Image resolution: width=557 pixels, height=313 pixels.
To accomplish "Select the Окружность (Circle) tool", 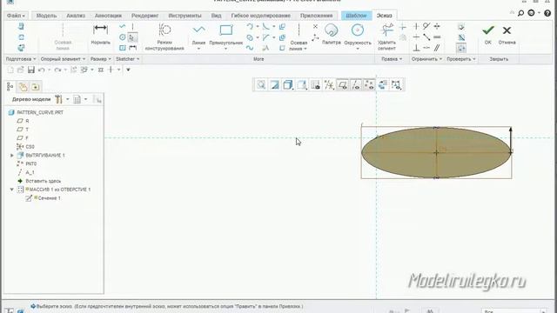I will (x=358, y=35).
